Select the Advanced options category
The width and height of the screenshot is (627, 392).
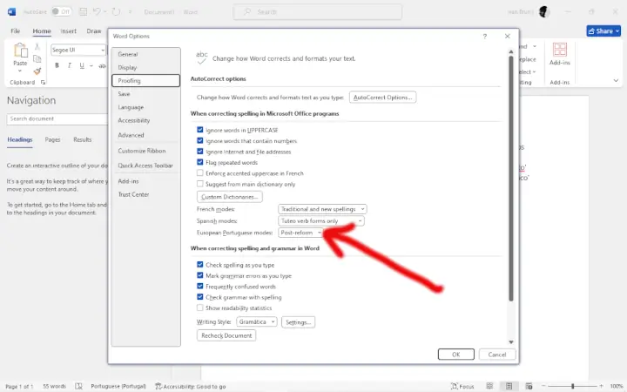tap(146, 135)
